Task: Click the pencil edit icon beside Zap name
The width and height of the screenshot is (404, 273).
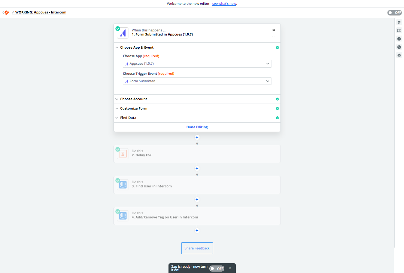Action: [13, 12]
